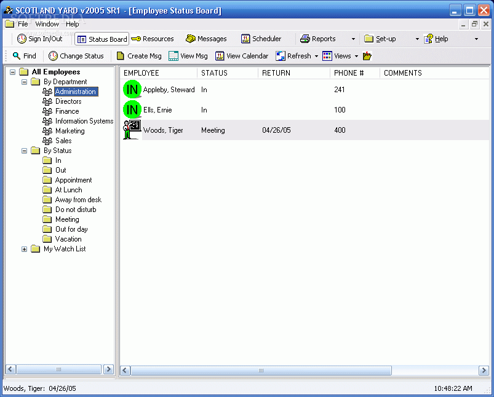Open the Views dropdown arrow
This screenshot has height=397, width=494.
tap(356, 56)
